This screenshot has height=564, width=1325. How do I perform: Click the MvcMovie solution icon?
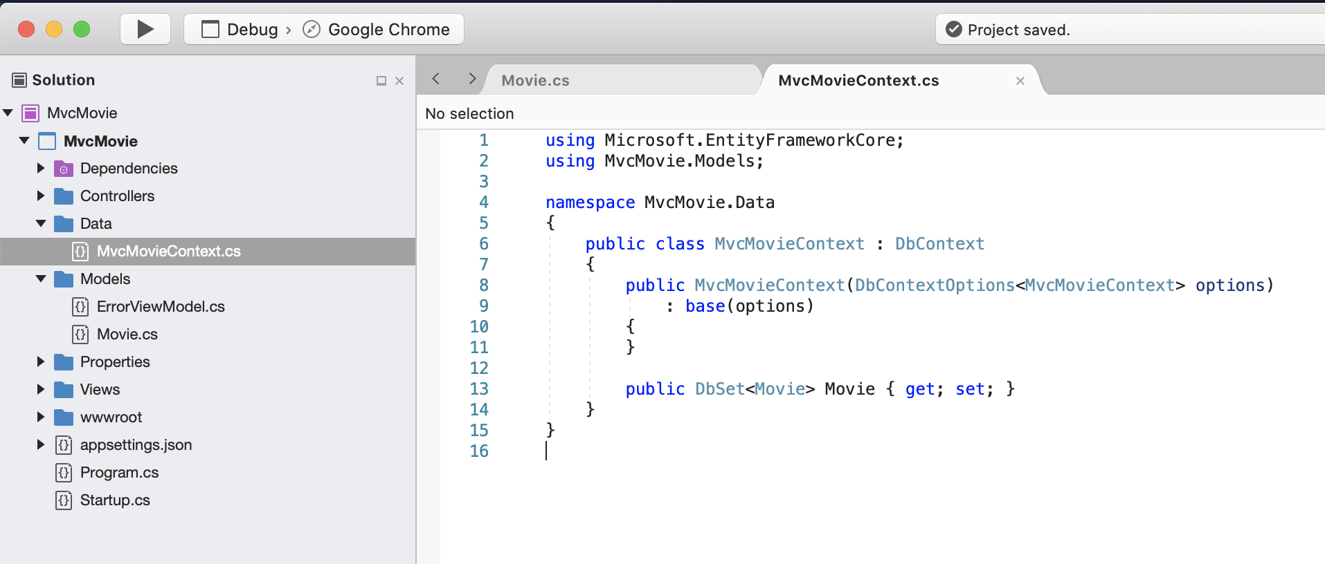[x=30, y=113]
